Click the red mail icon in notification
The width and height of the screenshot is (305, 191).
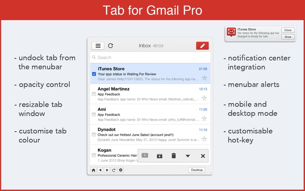tap(231, 32)
